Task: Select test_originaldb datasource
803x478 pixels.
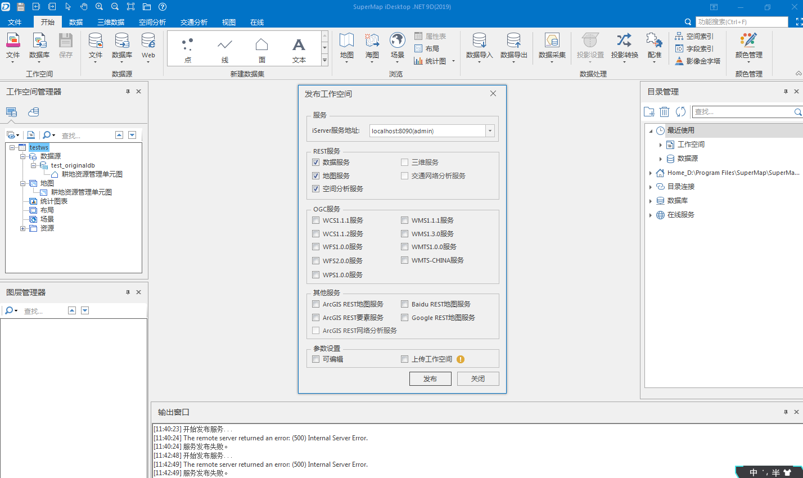Action: (x=73, y=165)
